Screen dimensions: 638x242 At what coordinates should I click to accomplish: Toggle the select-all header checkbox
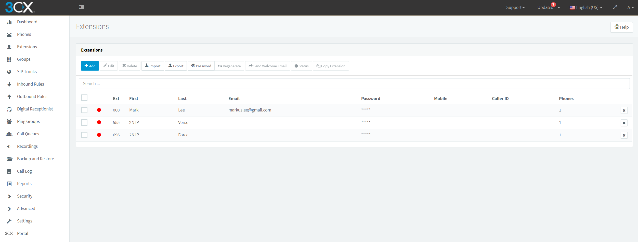(x=84, y=98)
